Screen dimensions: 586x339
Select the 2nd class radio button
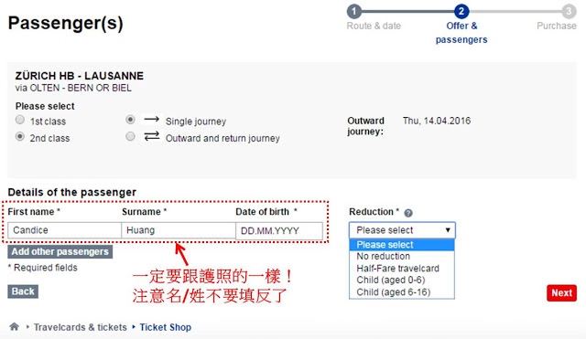pos(20,136)
